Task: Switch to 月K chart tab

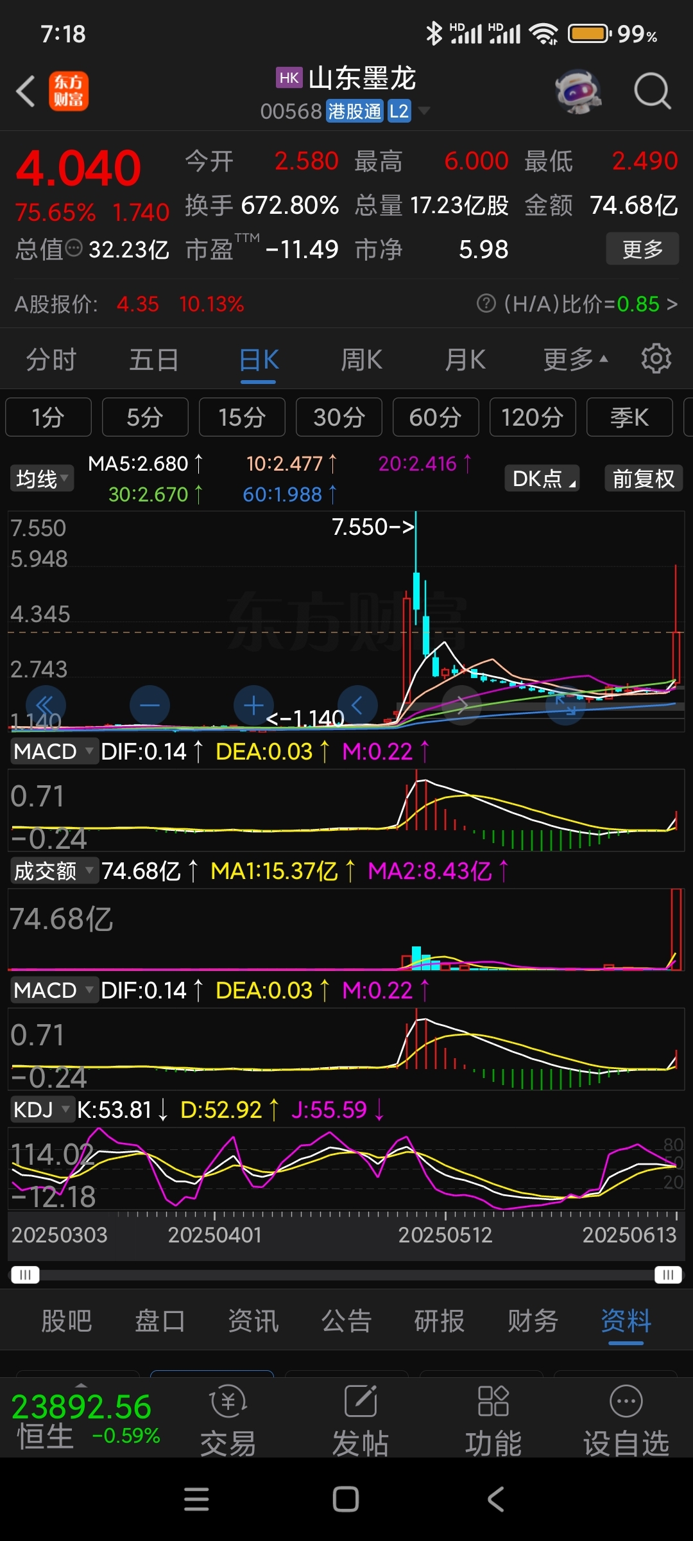Action: [x=465, y=359]
